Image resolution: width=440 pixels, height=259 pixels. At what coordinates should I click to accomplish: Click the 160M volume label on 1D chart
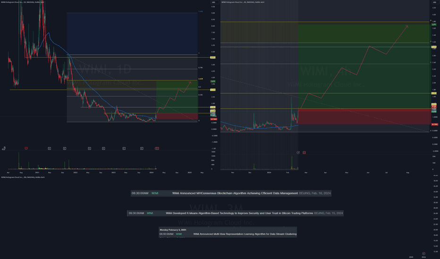pyautogui.click(x=213, y=152)
